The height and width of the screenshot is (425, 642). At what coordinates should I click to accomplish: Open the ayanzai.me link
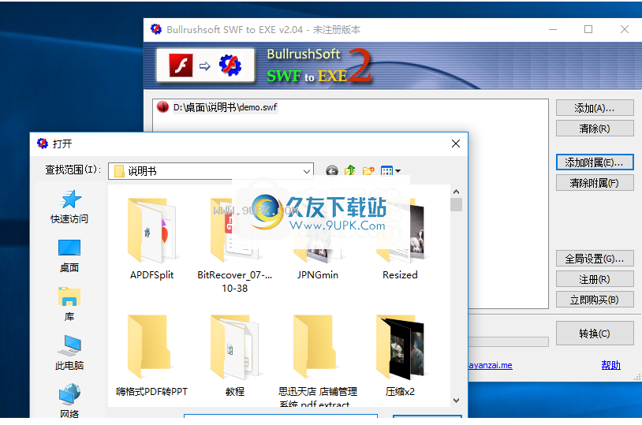point(491,365)
